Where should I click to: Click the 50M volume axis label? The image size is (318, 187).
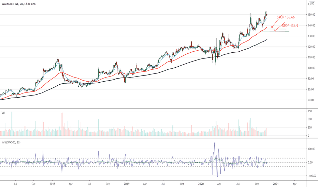(310, 119)
